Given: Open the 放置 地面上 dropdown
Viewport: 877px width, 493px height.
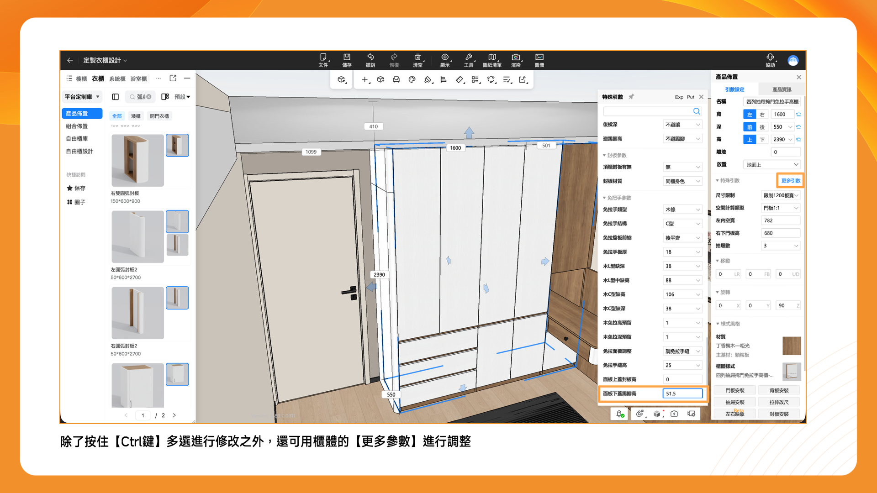Looking at the screenshot, I should (x=772, y=165).
